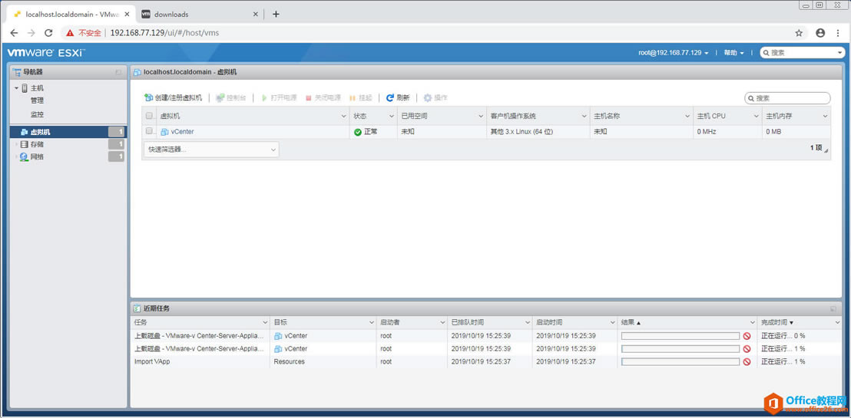Select 管理 under host
The width and height of the screenshot is (851, 418).
[37, 100]
